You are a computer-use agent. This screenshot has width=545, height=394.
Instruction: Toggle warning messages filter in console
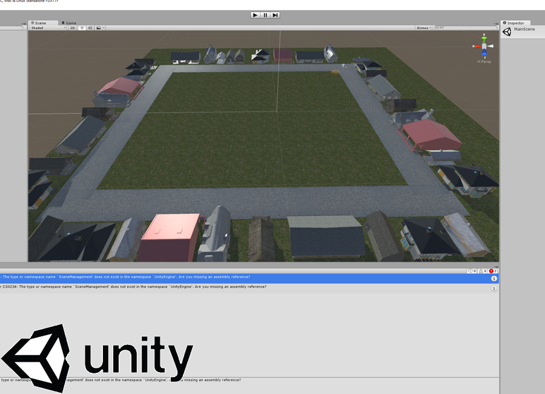click(x=482, y=271)
